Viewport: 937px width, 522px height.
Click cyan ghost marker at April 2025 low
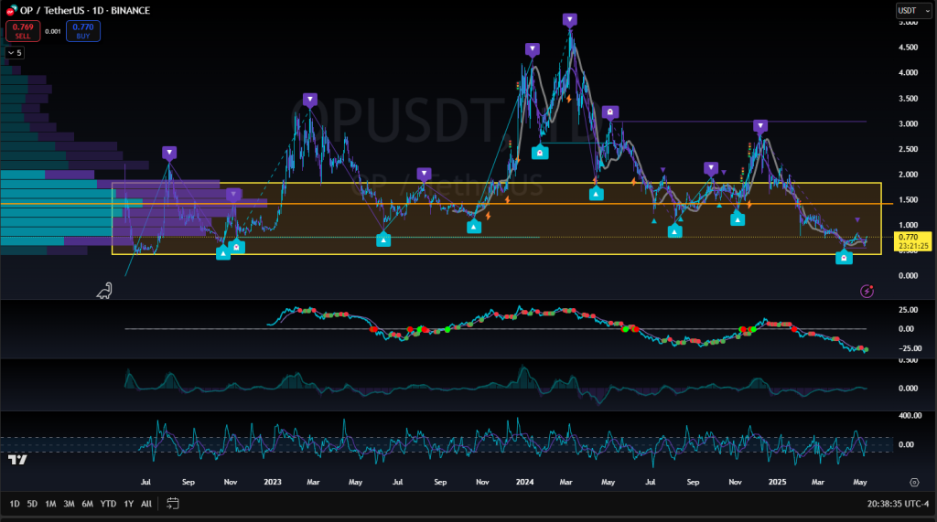point(844,258)
